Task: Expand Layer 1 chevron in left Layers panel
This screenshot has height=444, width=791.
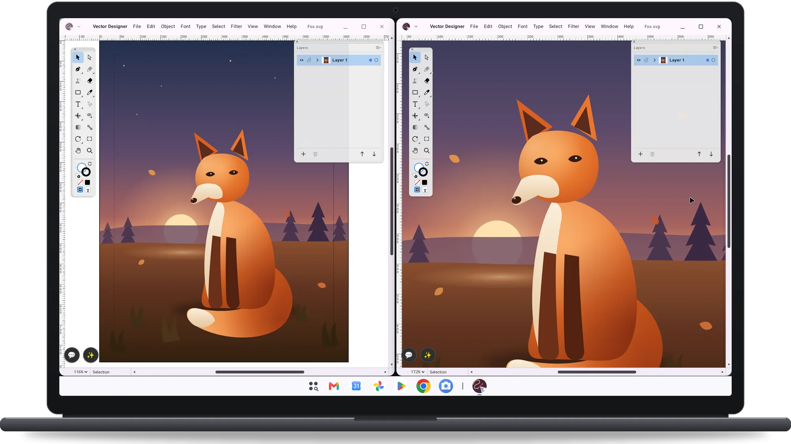Action: (x=317, y=60)
